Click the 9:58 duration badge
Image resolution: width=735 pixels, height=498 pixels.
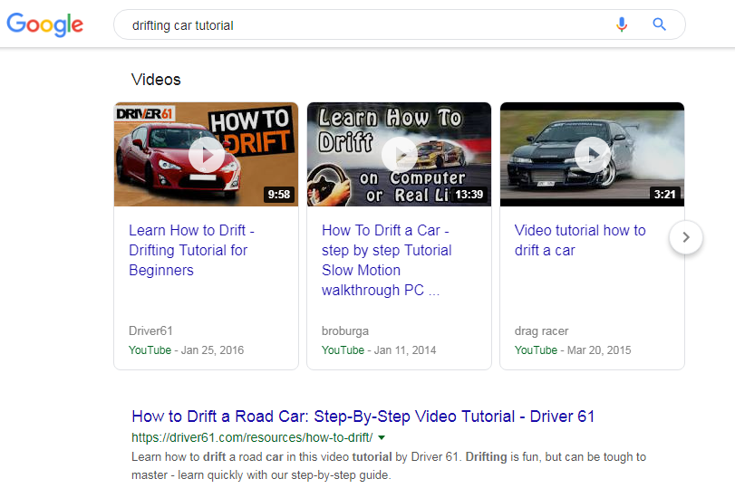[x=279, y=195]
